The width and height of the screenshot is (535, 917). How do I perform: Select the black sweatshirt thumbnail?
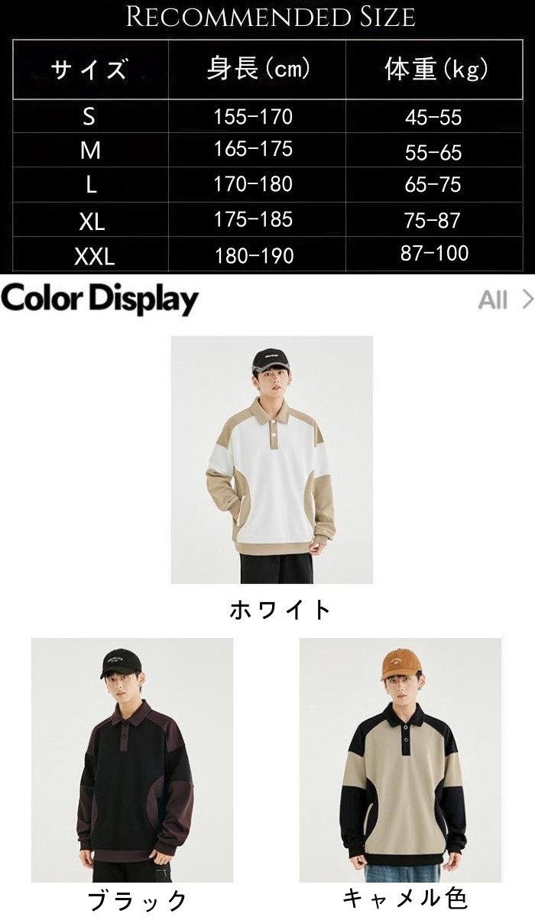[x=131, y=760]
